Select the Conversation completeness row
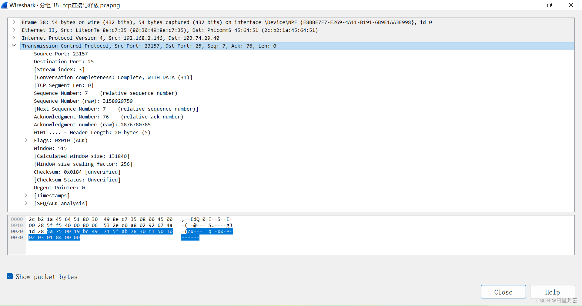 [113, 77]
